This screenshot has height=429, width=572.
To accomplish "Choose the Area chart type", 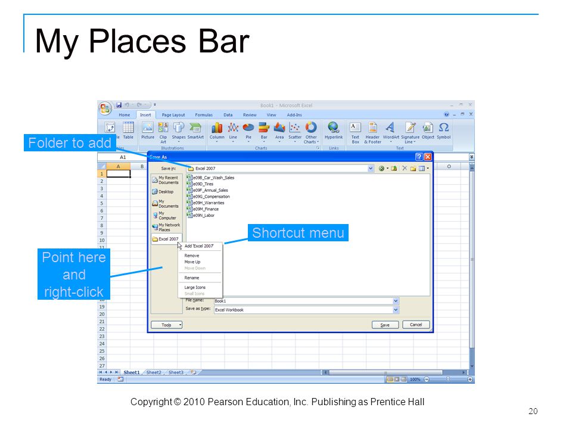I will click(x=279, y=131).
